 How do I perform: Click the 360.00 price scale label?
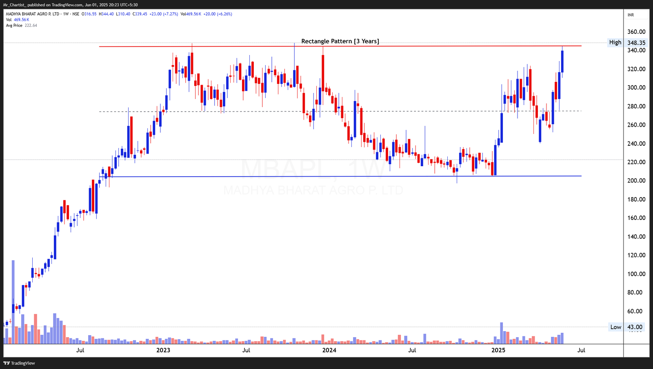pyautogui.click(x=636, y=32)
